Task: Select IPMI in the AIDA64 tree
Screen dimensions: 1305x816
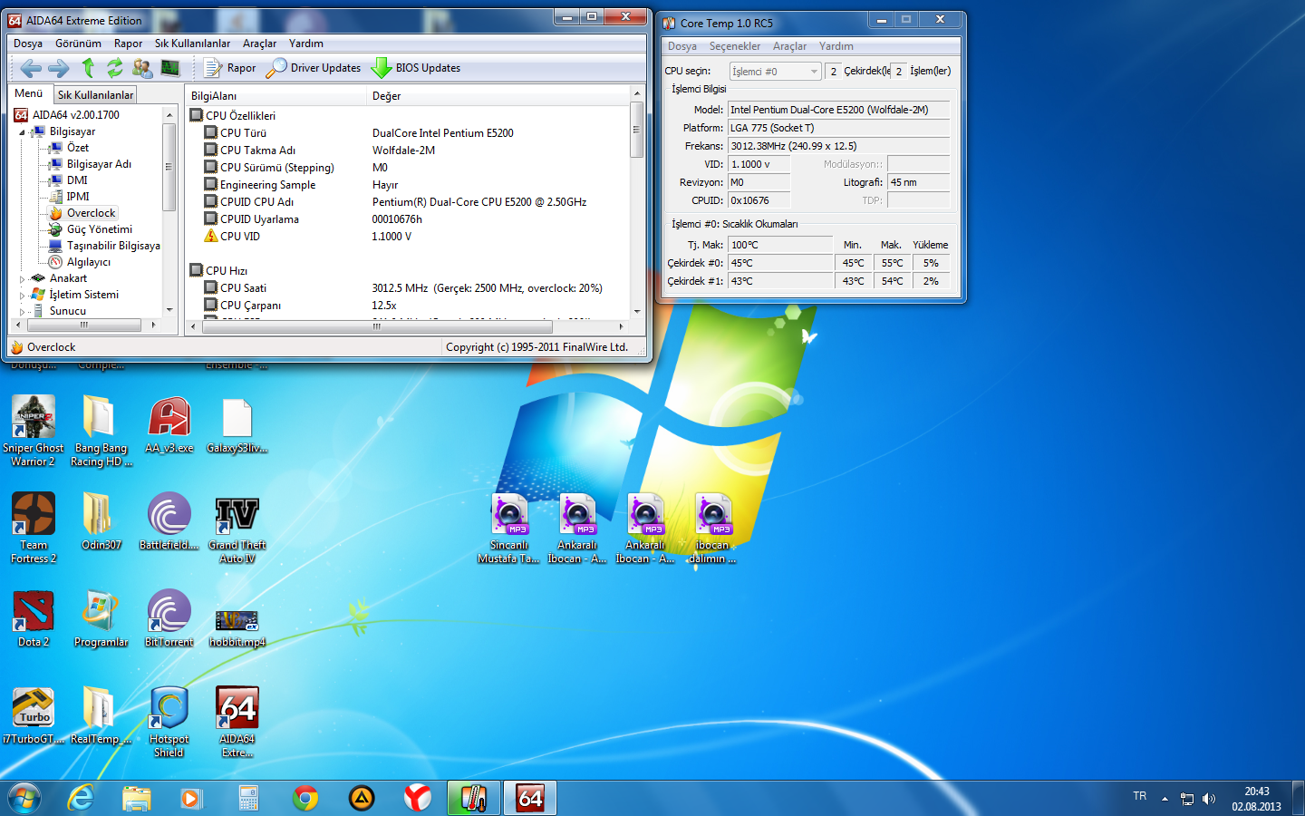Action: (78, 197)
